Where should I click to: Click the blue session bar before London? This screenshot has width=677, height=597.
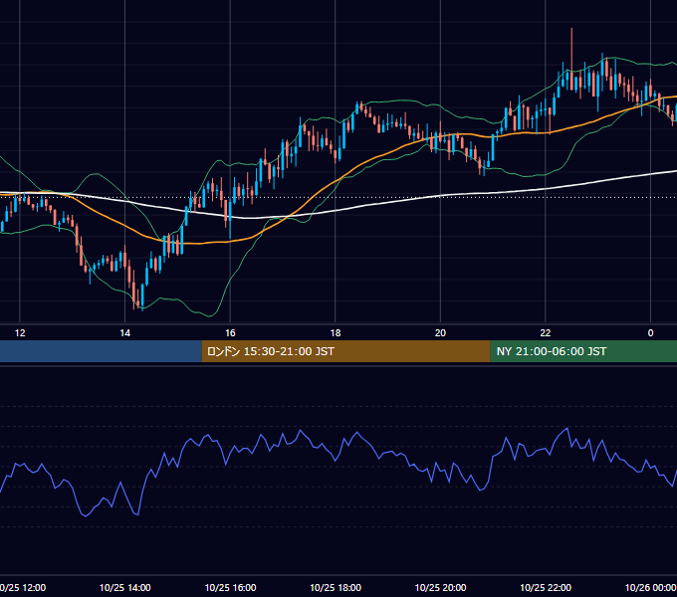101,351
